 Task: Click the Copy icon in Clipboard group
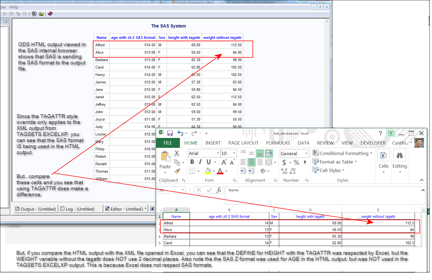click(177, 162)
